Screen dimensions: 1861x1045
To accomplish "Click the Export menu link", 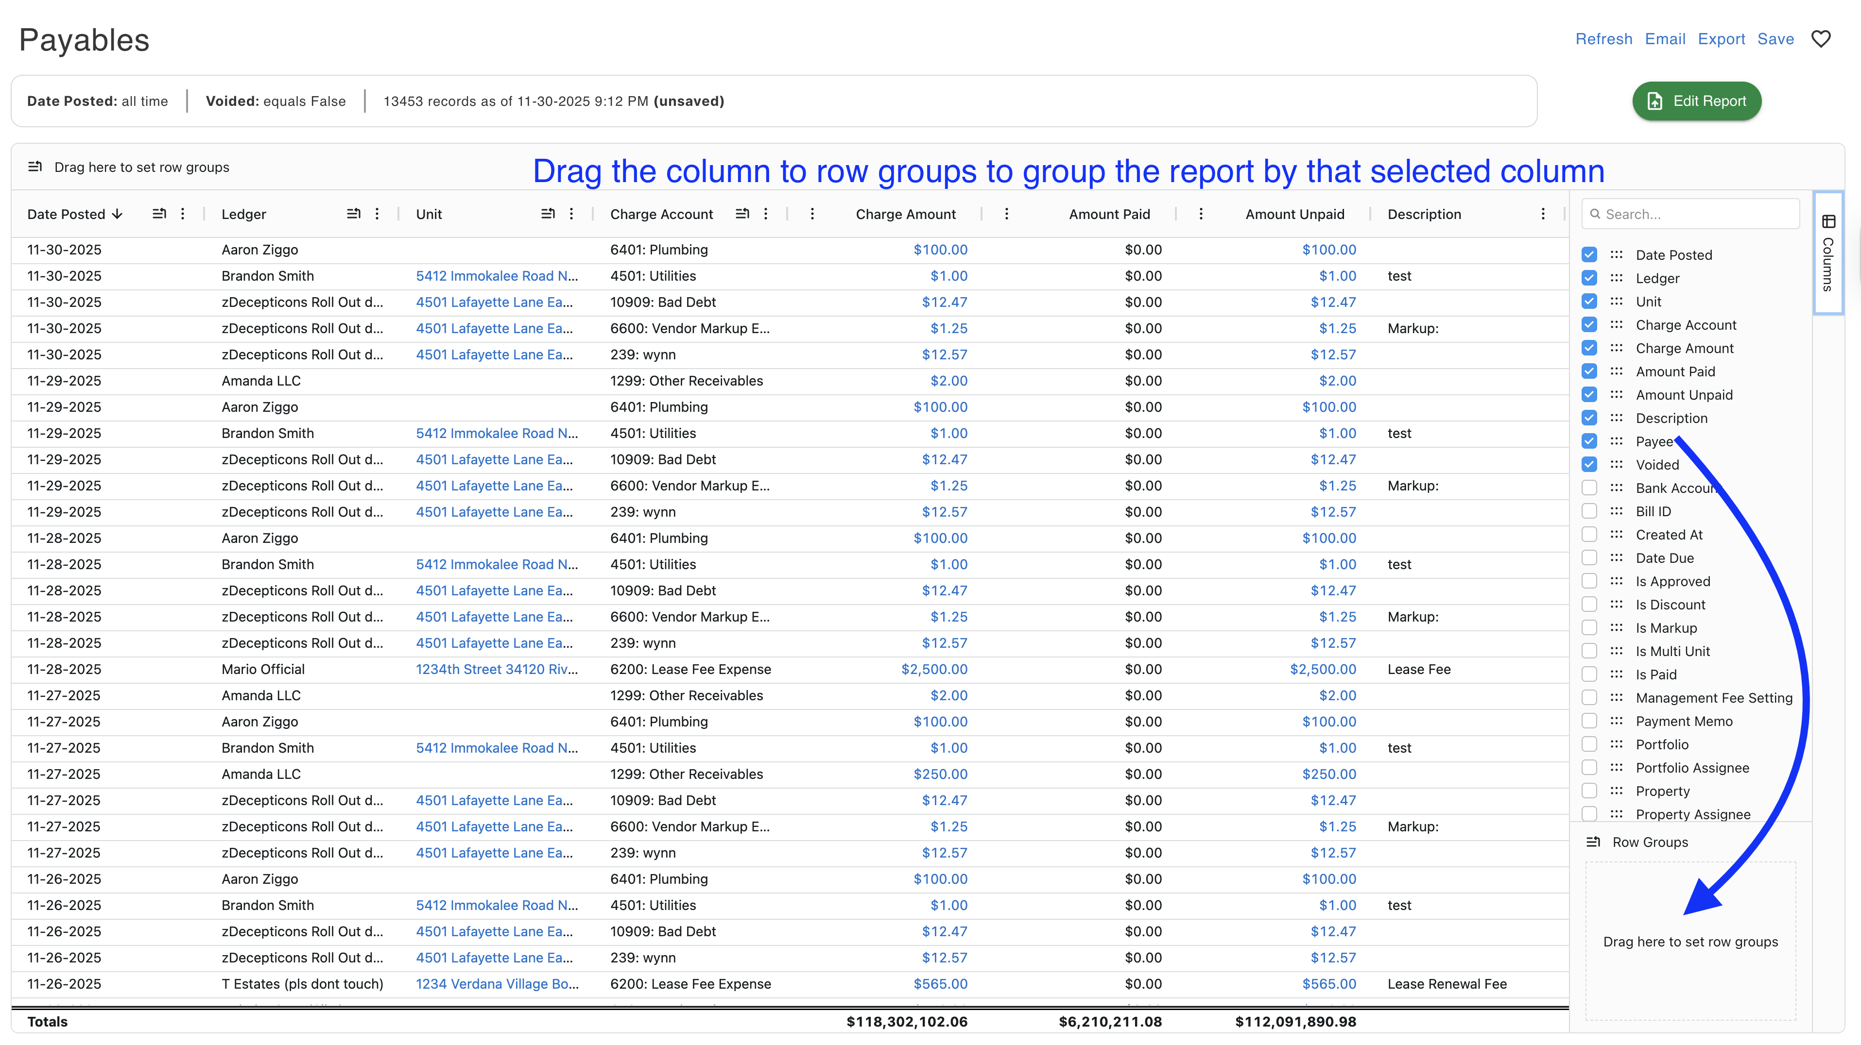I will (x=1721, y=39).
